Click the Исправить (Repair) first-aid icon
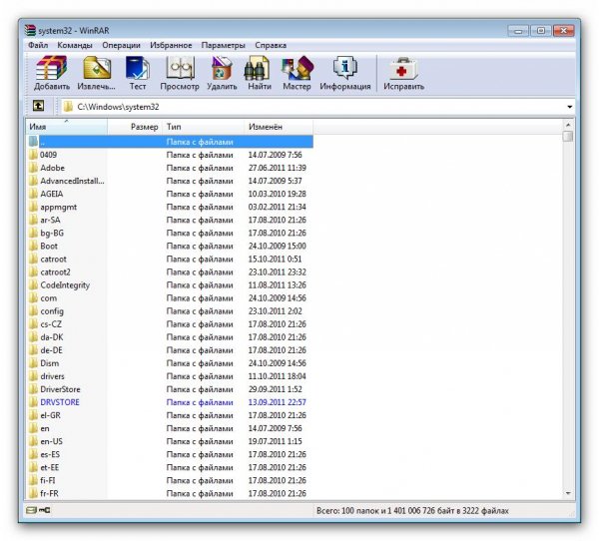The height and width of the screenshot is (541, 599). point(403,68)
